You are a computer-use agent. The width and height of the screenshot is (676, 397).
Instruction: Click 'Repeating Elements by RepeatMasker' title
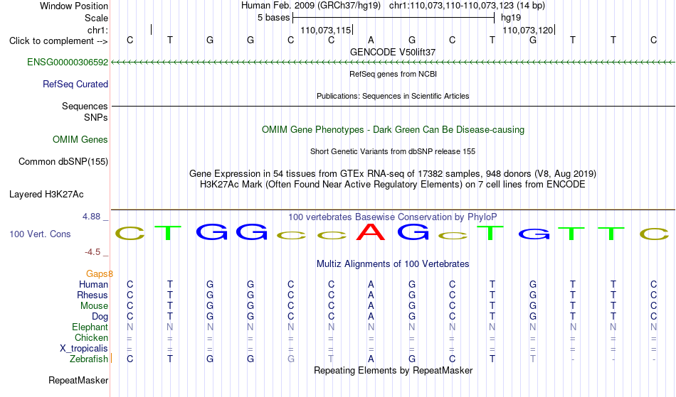coord(394,370)
